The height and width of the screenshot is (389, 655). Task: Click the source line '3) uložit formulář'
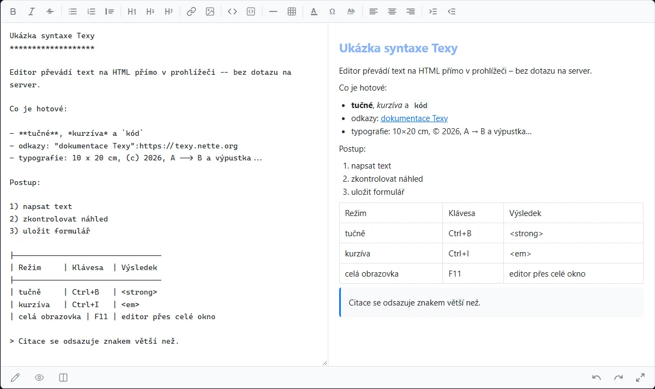click(x=50, y=231)
